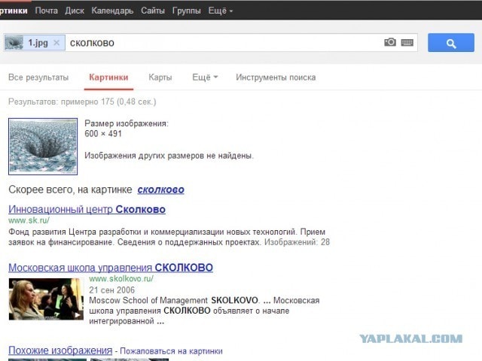This screenshot has height=361, width=482.
Task: Click the 21 сен 2006 date text
Action: (x=112, y=290)
